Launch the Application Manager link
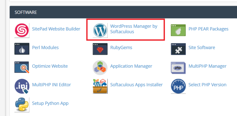 pos(131,66)
